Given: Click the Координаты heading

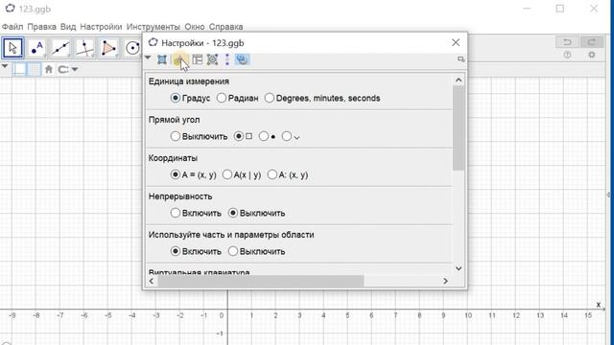Looking at the screenshot, I should (173, 158).
